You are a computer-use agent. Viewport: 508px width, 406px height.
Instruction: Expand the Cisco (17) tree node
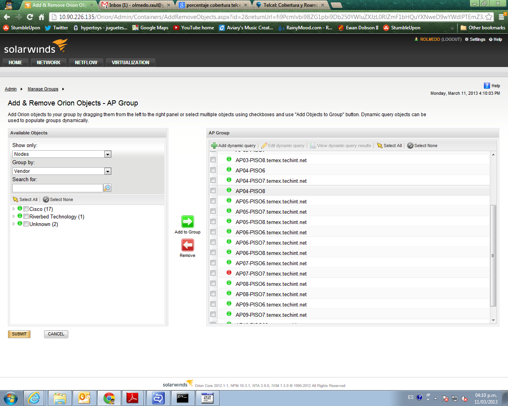click(x=13, y=209)
